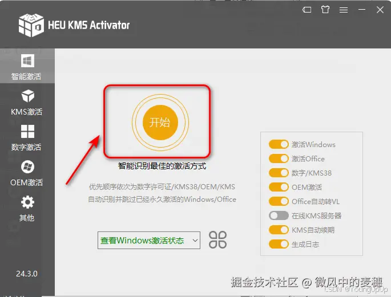Click the HEU cube logo icon
391x297 pixels.
31,25
